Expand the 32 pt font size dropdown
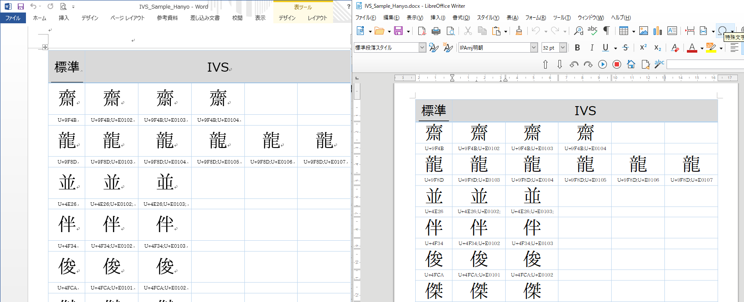Viewport: 744px width, 302px height. (563, 47)
